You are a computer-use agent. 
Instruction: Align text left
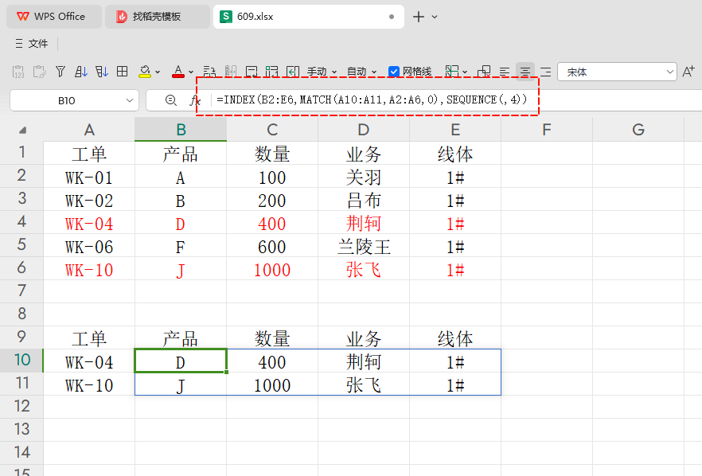pyautogui.click(x=505, y=72)
